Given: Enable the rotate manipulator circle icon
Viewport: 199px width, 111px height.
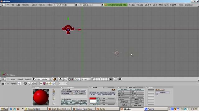Looking at the screenshot, I should pos(76,79).
